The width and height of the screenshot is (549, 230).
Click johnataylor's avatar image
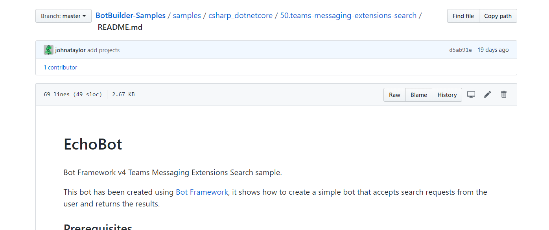[48, 49]
